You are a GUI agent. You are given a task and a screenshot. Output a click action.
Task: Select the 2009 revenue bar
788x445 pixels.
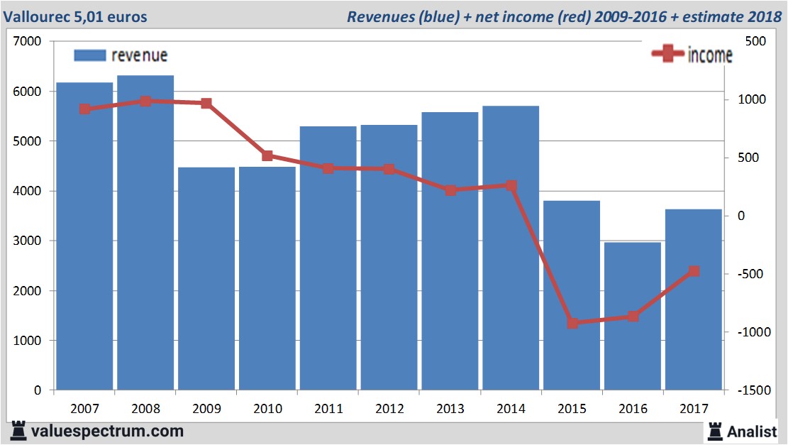(206, 278)
